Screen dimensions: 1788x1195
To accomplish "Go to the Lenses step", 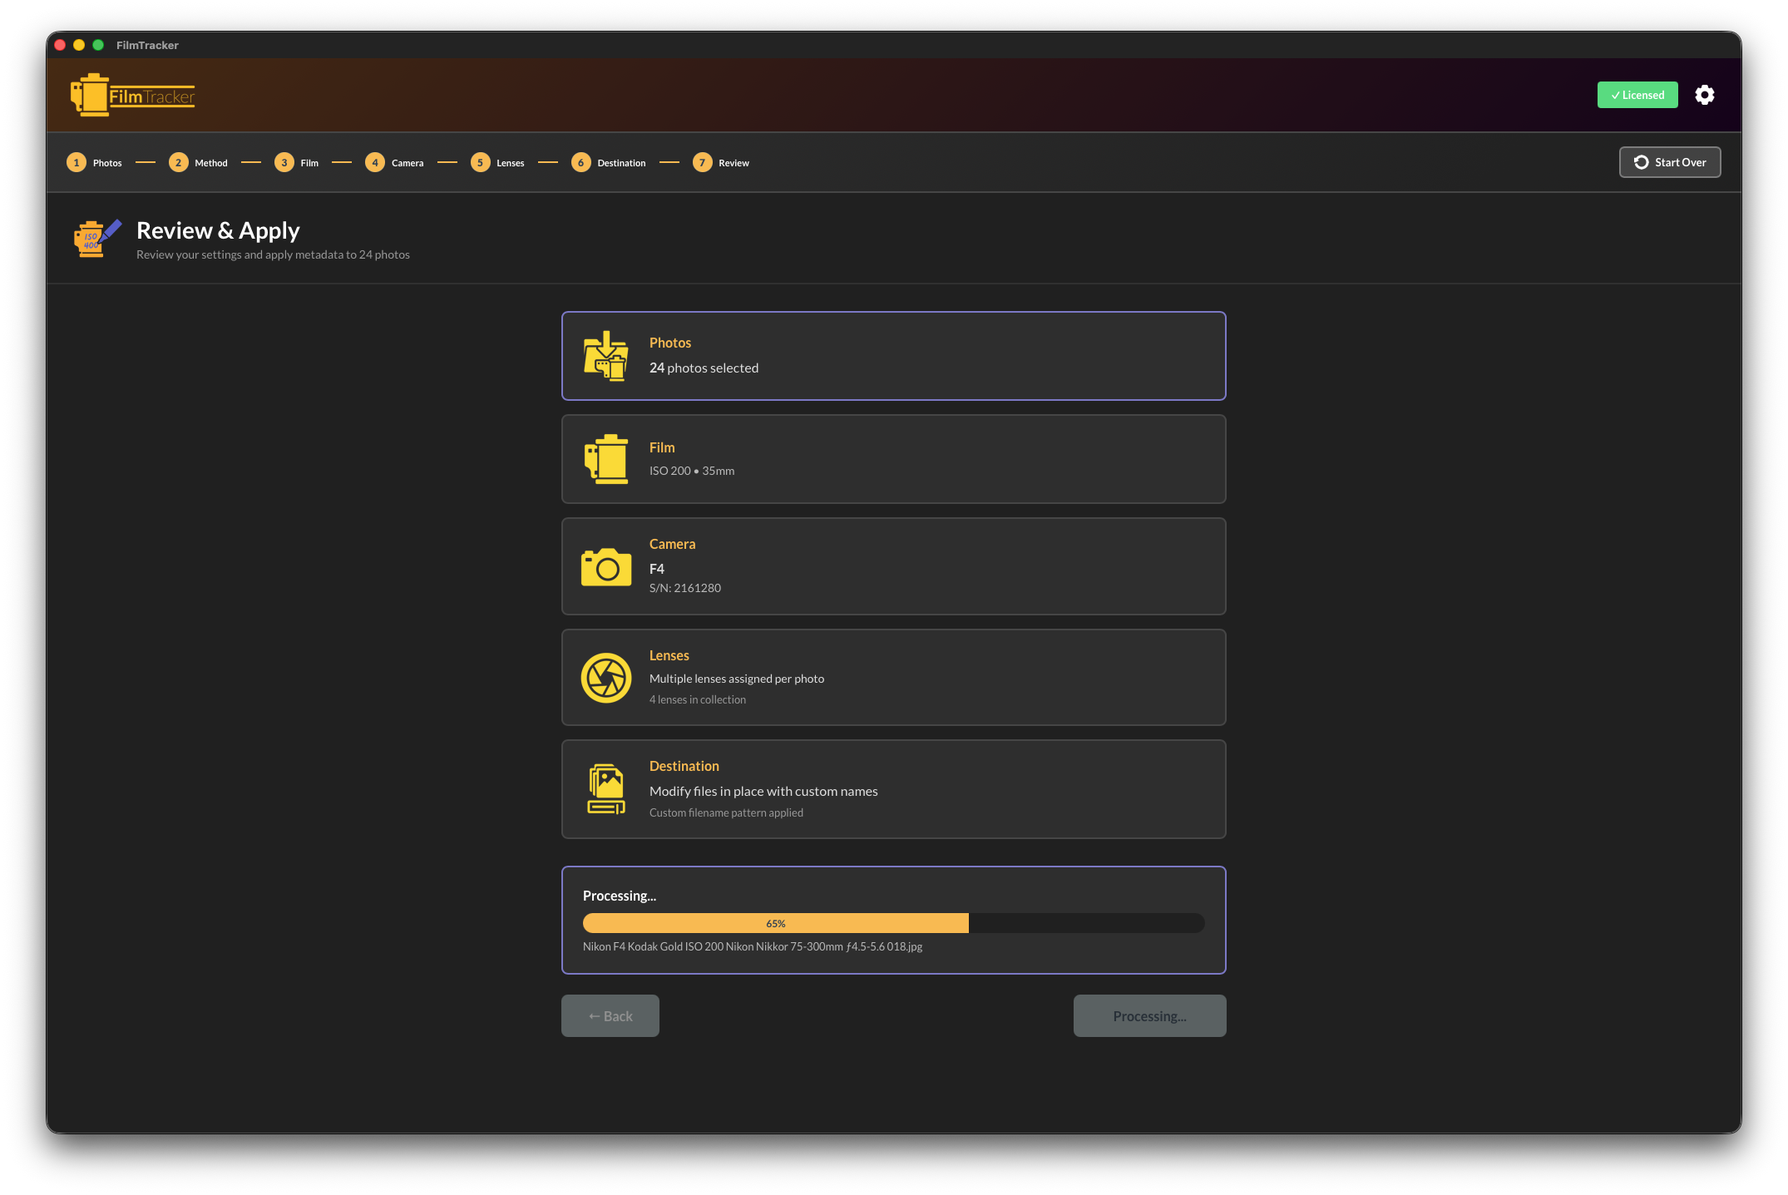I will (x=498, y=162).
